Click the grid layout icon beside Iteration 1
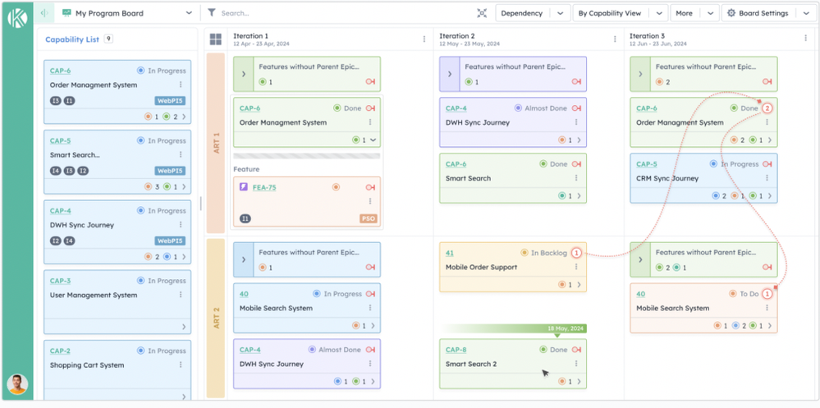820x408 pixels. pyautogui.click(x=216, y=39)
